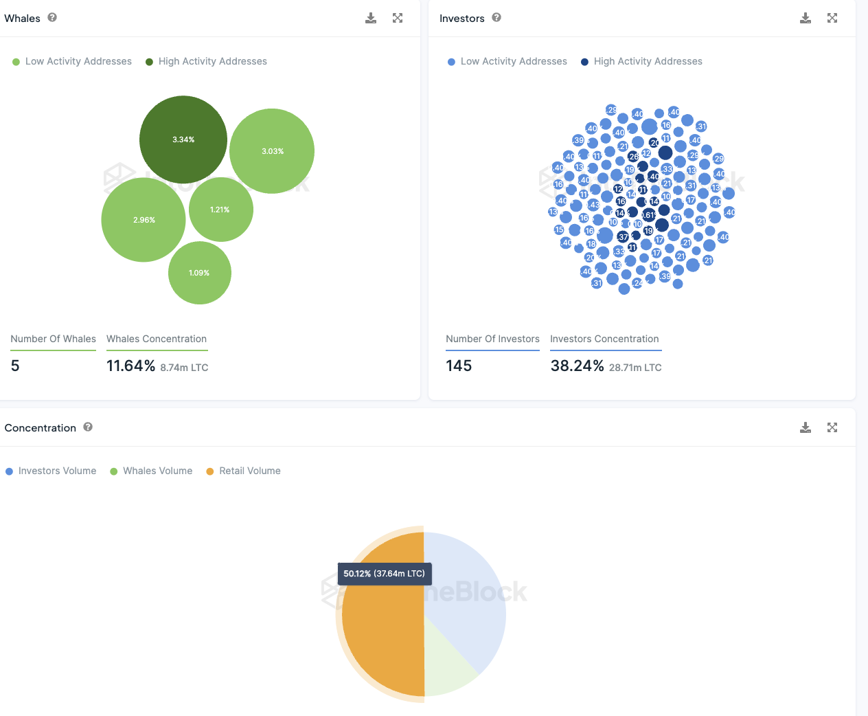Select the Whales Concentration tab
This screenshot has width=868, height=716.
point(157,339)
